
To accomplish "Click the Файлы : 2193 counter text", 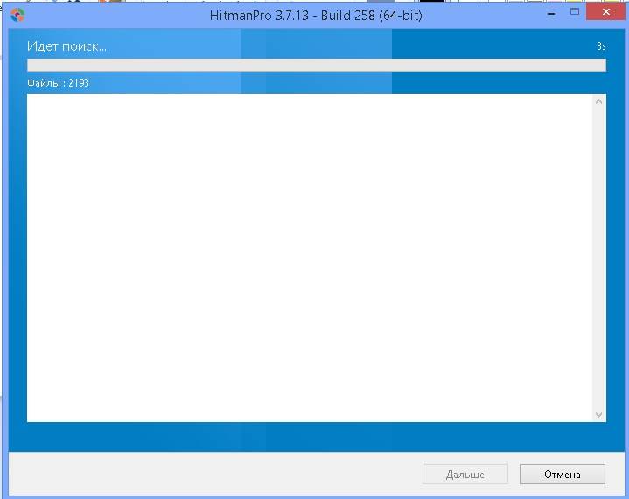I will pyautogui.click(x=58, y=83).
